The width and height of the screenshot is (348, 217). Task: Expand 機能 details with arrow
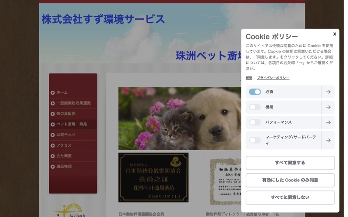pos(328,107)
